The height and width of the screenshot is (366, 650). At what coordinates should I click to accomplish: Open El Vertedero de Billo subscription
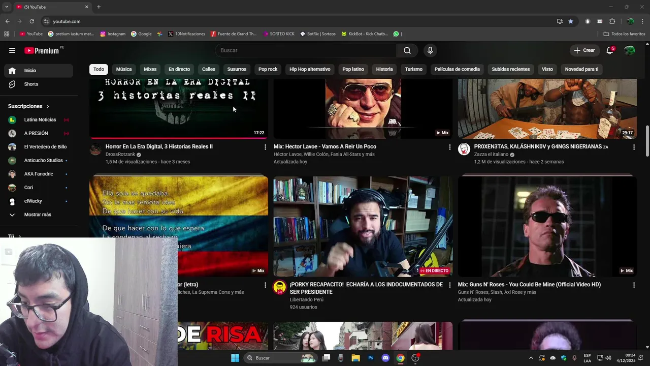point(38,147)
